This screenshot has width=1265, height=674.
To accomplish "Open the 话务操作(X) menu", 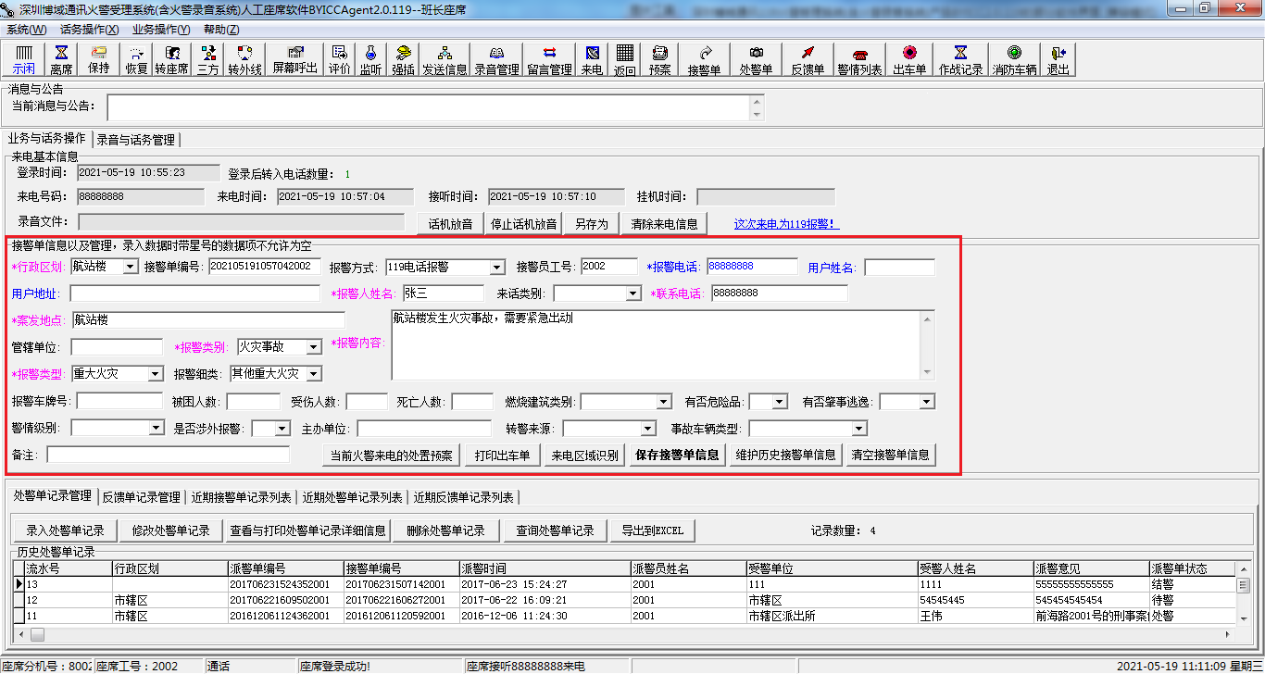I will tap(89, 30).
